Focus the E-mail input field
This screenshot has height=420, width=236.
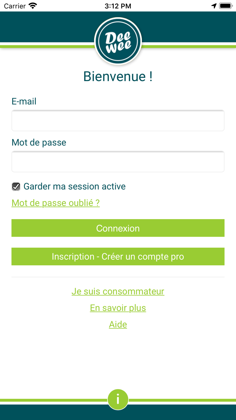click(118, 121)
